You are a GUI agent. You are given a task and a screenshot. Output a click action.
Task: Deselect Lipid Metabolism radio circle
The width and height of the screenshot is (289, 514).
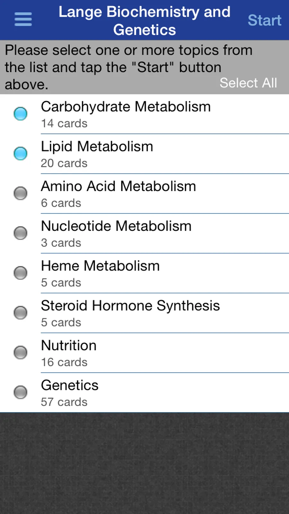[x=21, y=153]
